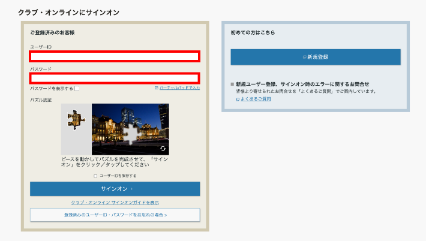426x241 pixels.
Task: Open the クラブ・オンライン サインオンガイドを表示 link
Action: coord(115,203)
